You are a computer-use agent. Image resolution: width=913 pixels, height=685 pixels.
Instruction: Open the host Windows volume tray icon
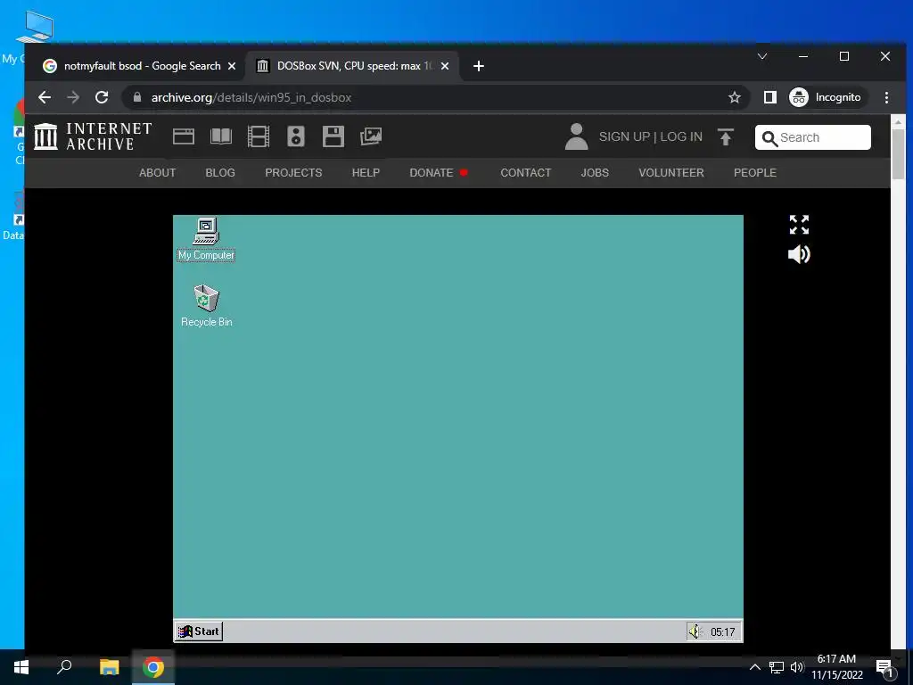(797, 667)
